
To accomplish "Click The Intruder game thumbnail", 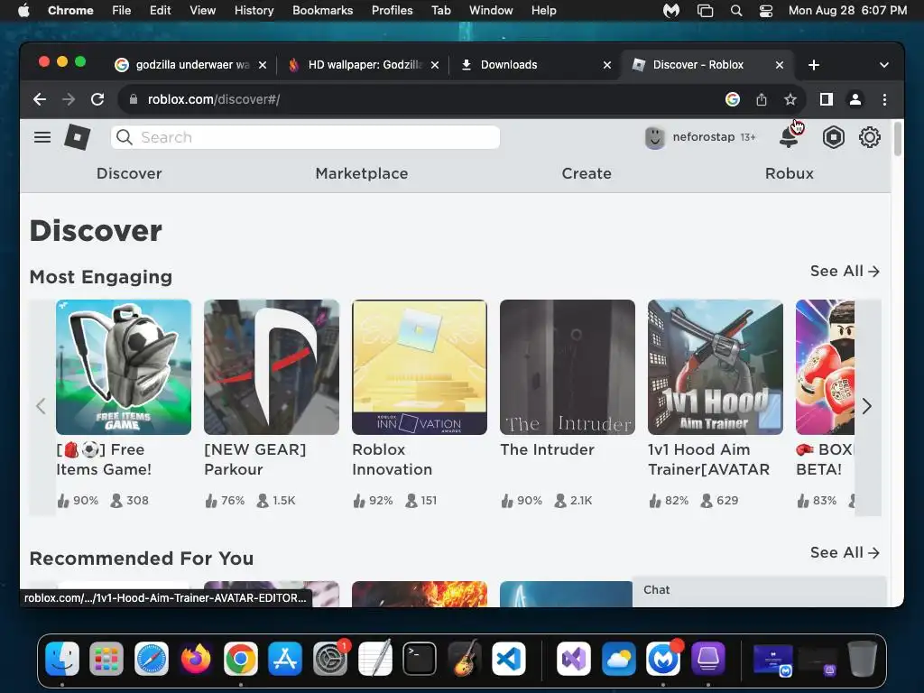I will coord(568,367).
